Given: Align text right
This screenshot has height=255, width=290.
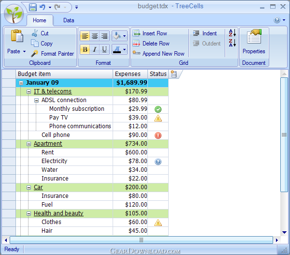Looking at the screenshot, I should [104, 36].
